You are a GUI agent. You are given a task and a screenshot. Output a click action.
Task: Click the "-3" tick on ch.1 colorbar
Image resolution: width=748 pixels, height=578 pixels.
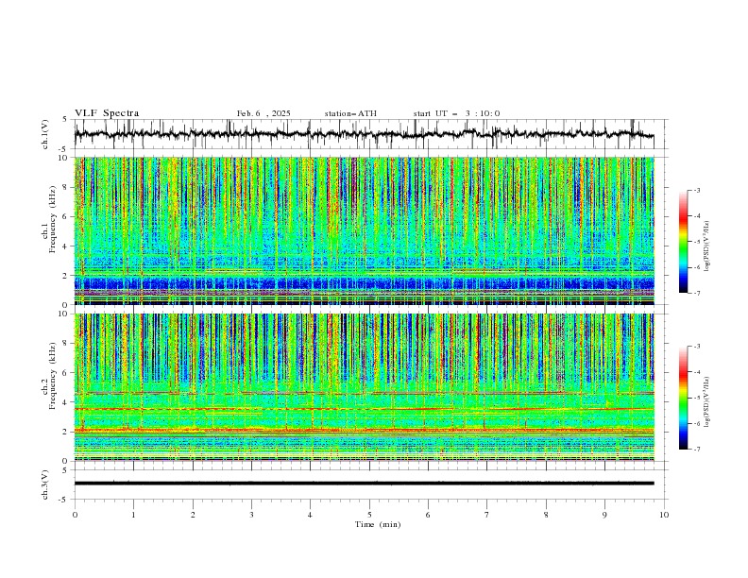coord(697,190)
